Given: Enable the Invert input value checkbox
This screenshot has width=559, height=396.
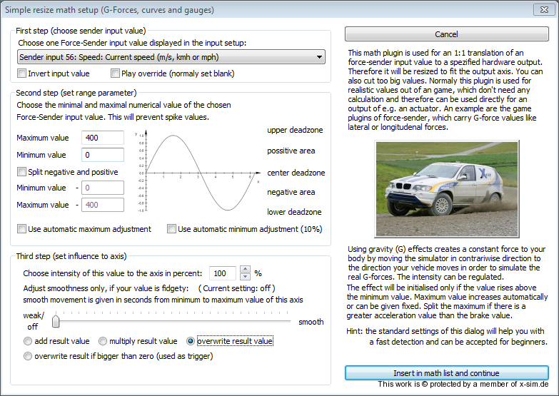Looking at the screenshot, I should [x=22, y=73].
